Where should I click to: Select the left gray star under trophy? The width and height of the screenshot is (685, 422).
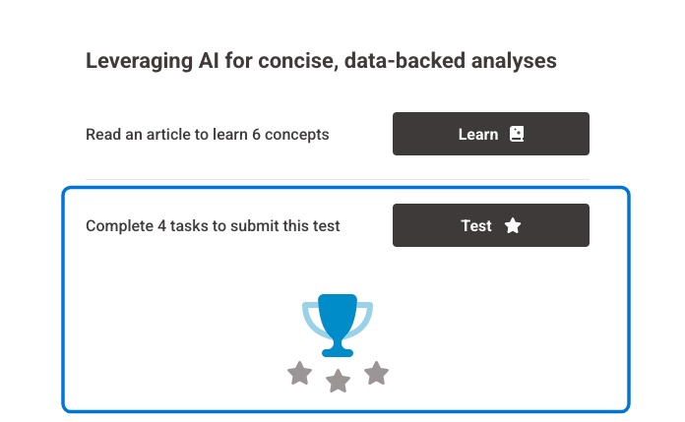pyautogui.click(x=299, y=373)
